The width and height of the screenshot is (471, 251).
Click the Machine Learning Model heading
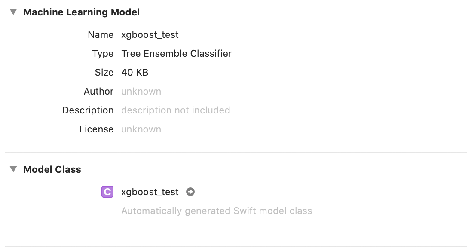coord(81,12)
